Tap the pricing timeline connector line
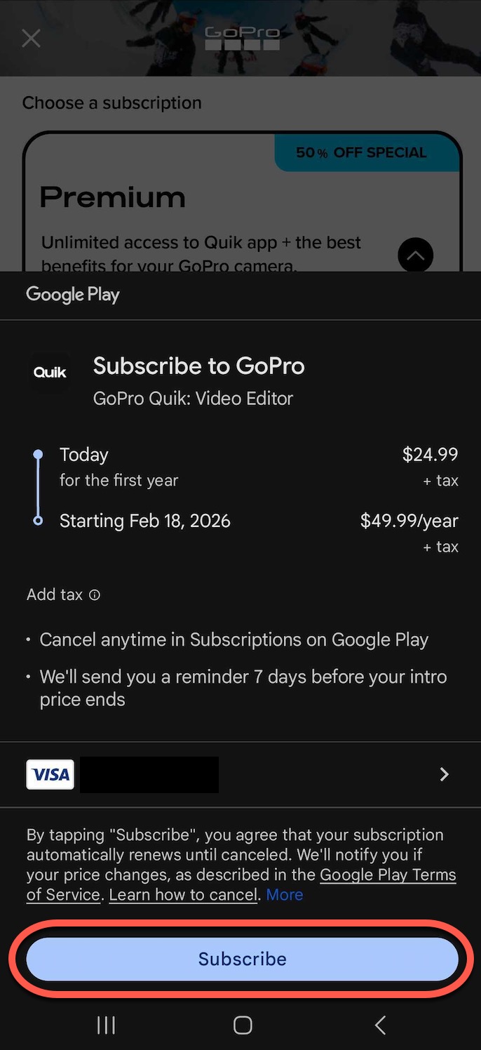 pyautogui.click(x=38, y=488)
